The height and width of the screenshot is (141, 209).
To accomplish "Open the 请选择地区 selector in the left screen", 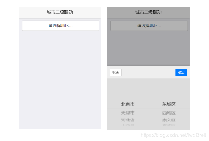I will [61, 25].
